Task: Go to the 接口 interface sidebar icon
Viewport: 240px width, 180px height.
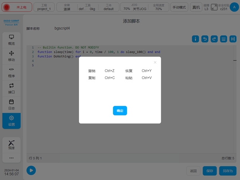Action: (x=12, y=88)
